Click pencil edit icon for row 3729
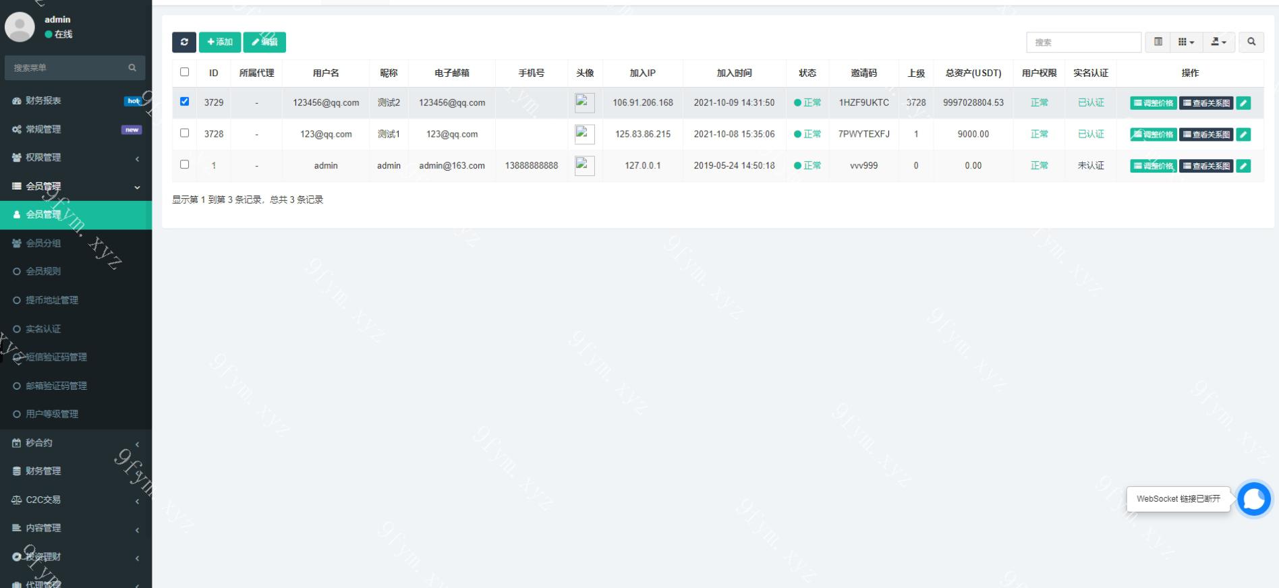 click(1243, 103)
